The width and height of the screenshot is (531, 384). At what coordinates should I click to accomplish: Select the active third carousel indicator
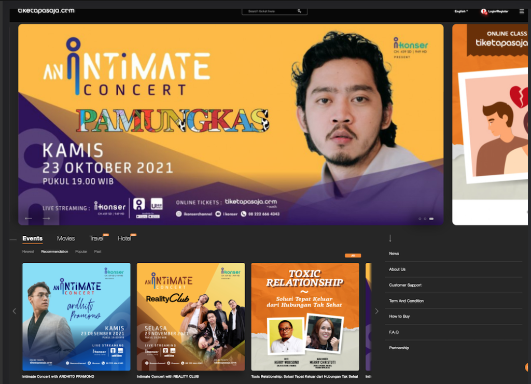(x=431, y=219)
